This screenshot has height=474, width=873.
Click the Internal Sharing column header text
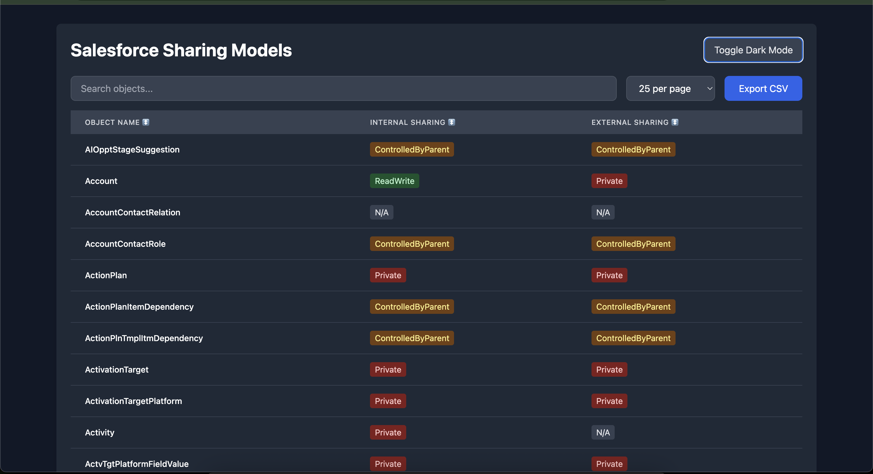(407, 123)
